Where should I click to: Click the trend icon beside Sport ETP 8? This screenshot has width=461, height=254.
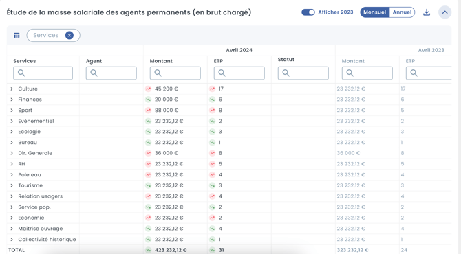click(212, 111)
